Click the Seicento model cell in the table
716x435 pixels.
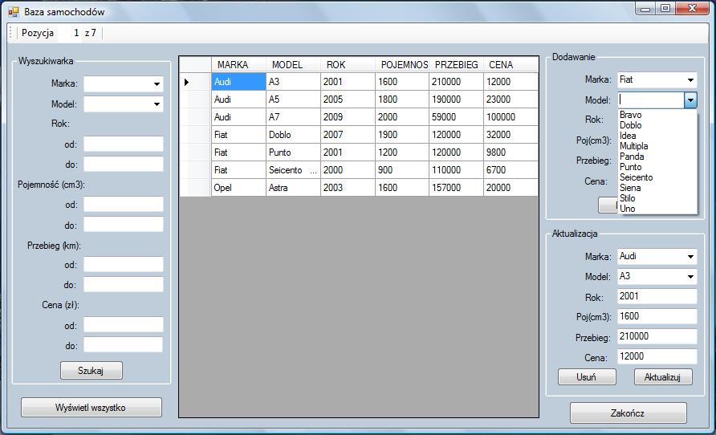tap(293, 170)
